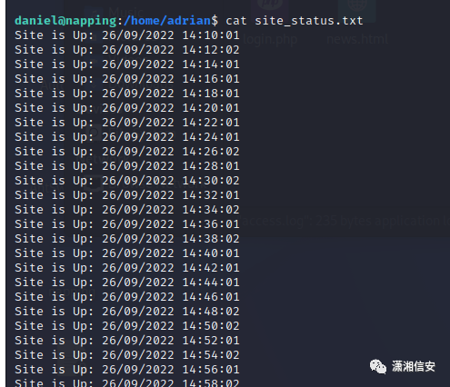Click the faint news.html globe icon
450x387 pixels.
point(357,6)
